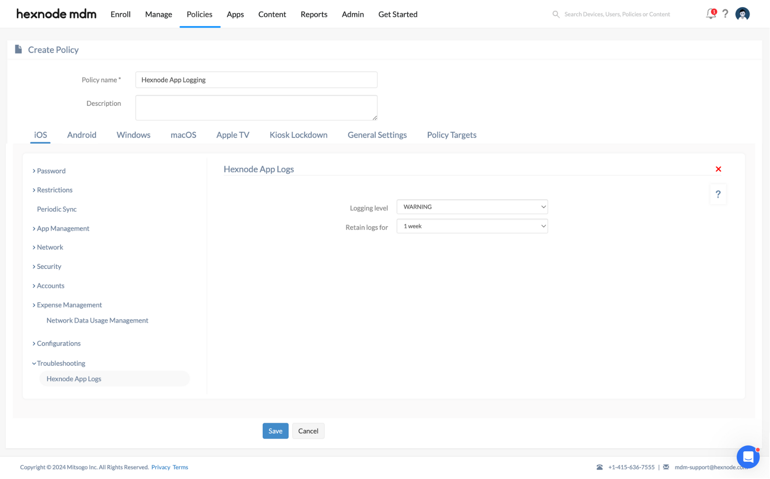Focus the global search field
The image size is (770, 479).
pyautogui.click(x=617, y=14)
